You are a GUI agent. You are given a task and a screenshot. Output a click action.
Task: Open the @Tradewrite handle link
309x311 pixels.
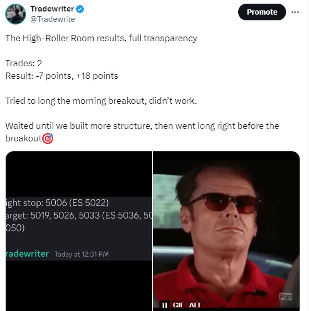[53, 19]
